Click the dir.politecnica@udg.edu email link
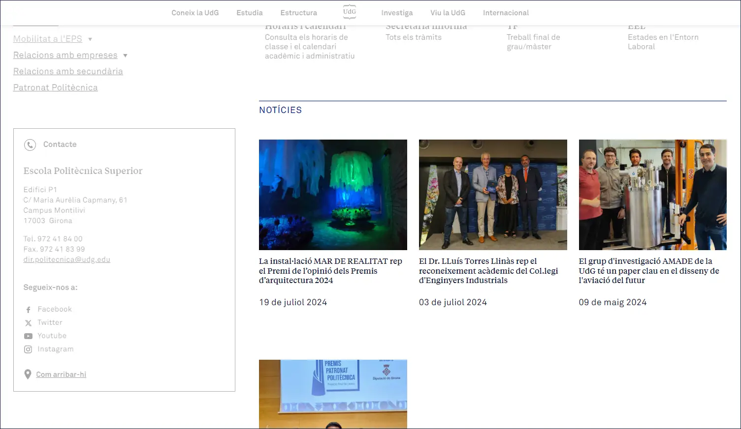The width and height of the screenshot is (741, 429). (66, 259)
